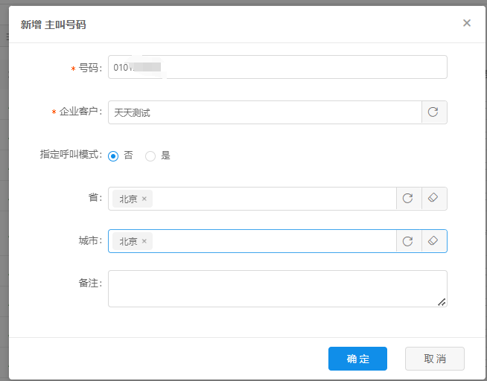Expand the 省 province dropdown
The height and width of the screenshot is (381, 487).
(276, 199)
